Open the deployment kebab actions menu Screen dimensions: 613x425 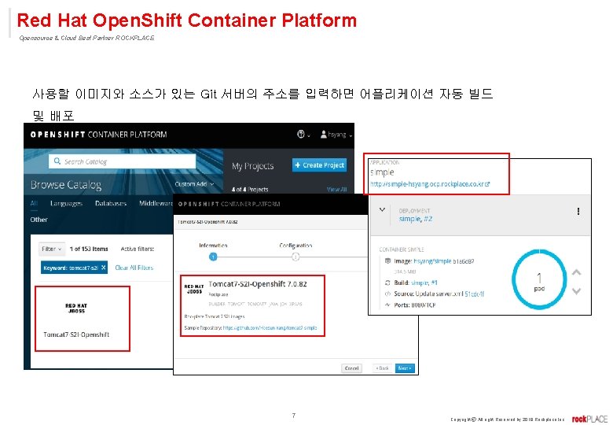(x=578, y=212)
